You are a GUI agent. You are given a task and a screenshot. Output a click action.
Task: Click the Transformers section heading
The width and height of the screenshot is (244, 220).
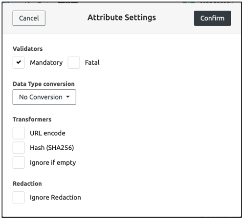(32, 120)
